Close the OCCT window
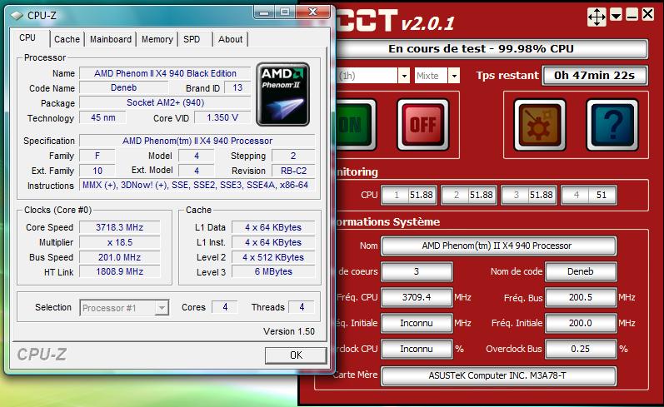This screenshot has width=664, height=407. click(647, 14)
